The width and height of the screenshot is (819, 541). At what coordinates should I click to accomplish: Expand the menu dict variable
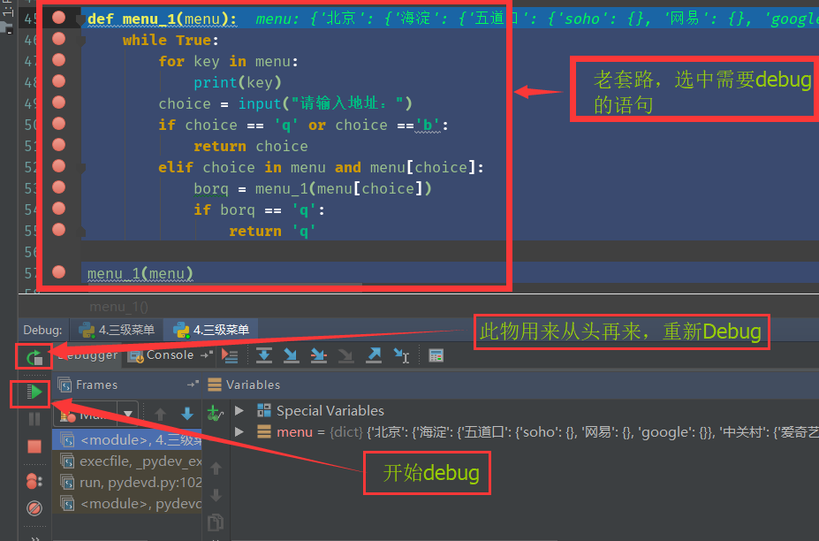(x=239, y=431)
